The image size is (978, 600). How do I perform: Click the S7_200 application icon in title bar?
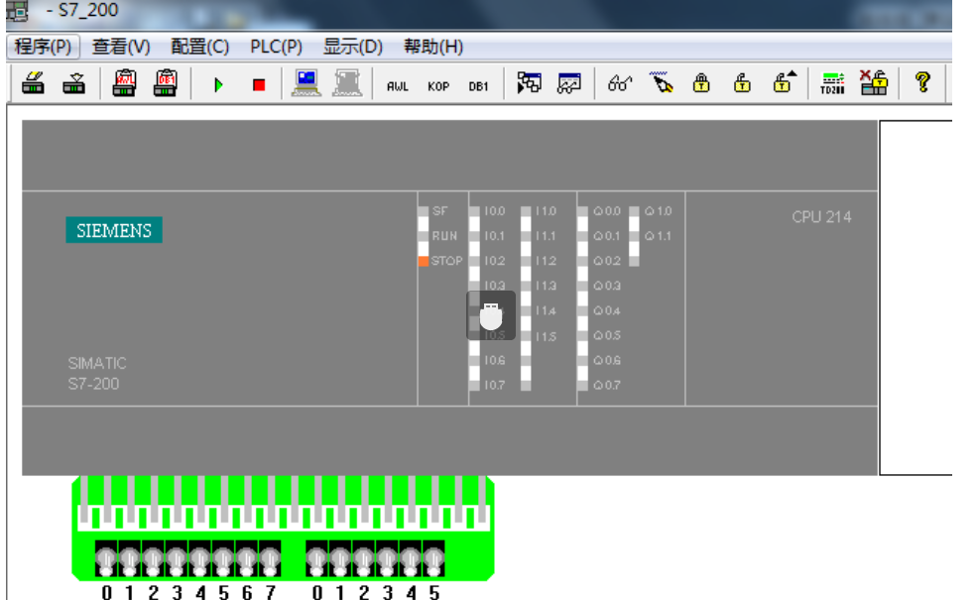(x=17, y=11)
